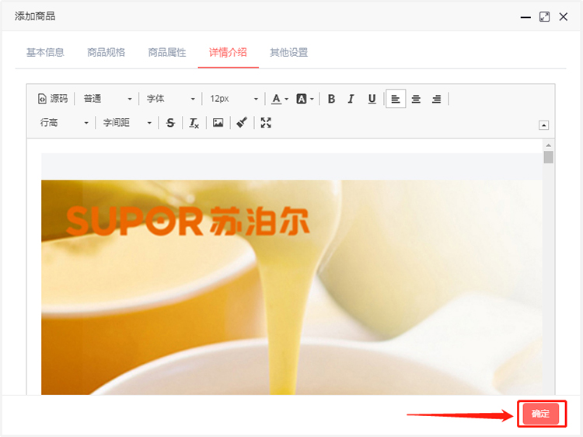Click the 确定 confirm button
Viewport: 583px width, 437px height.
coord(541,414)
